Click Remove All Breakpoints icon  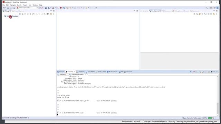[x=197, y=14]
